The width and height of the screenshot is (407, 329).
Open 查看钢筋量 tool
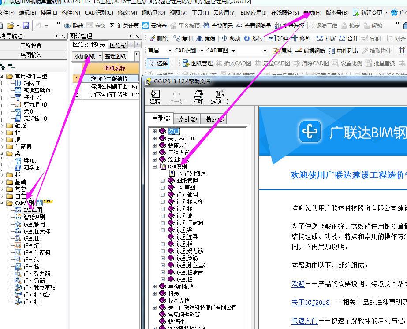tap(254, 26)
